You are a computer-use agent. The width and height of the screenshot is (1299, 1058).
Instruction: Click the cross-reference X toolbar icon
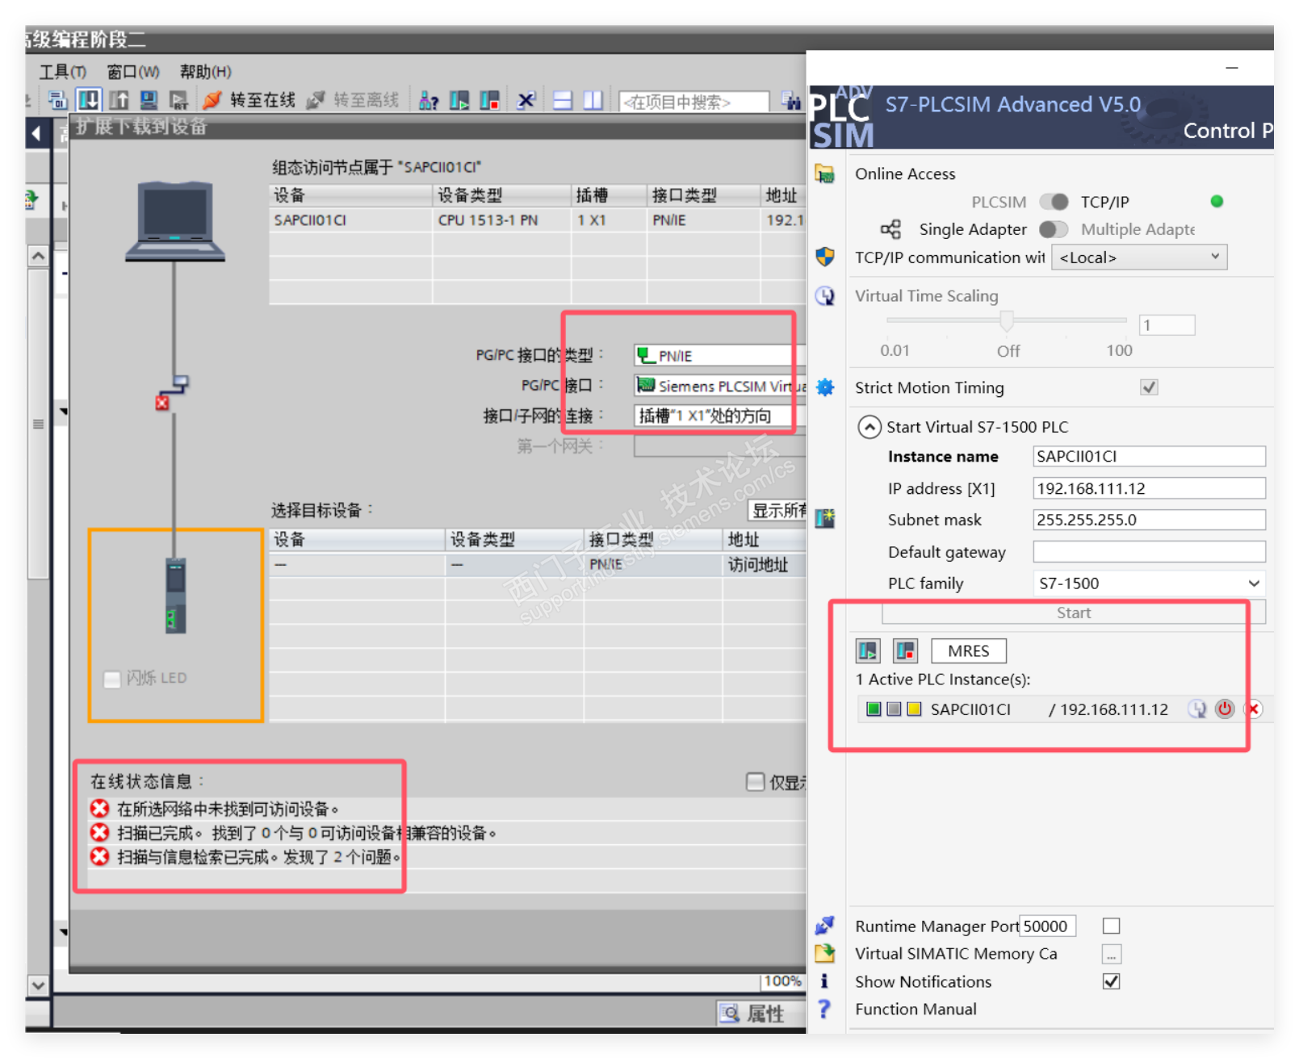[x=526, y=101]
